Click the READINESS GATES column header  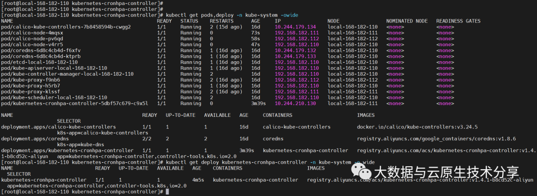(x=458, y=21)
